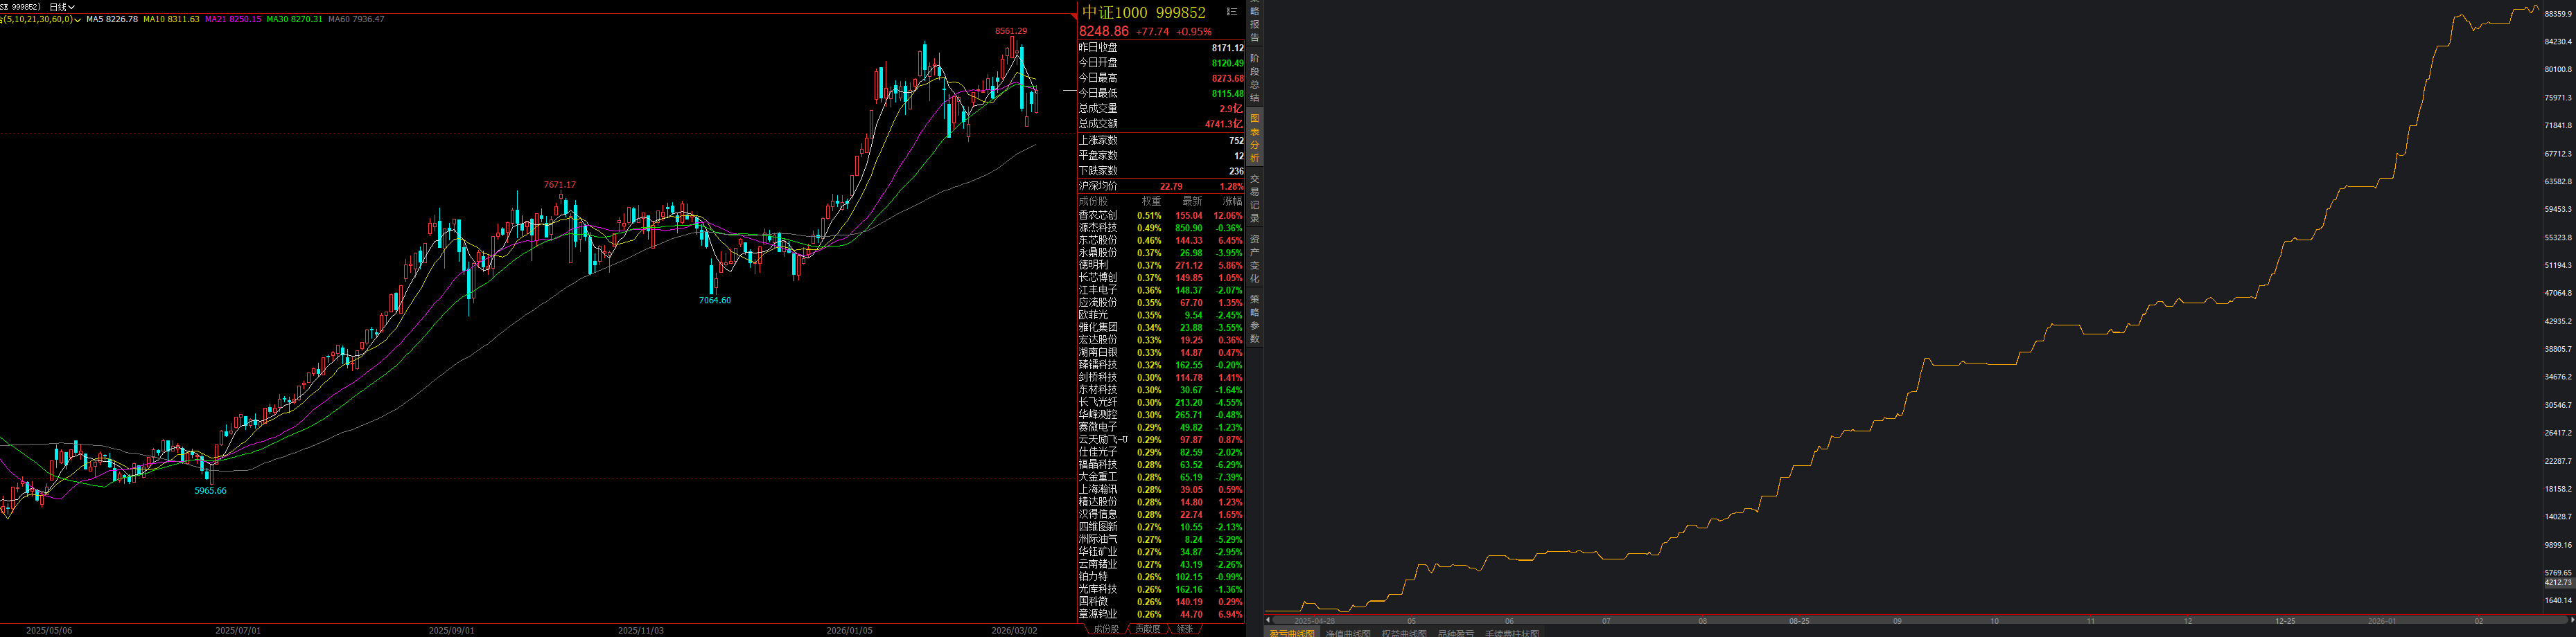Select the 盈亏曲线图 tab
2576x637 pixels.
(1292, 633)
